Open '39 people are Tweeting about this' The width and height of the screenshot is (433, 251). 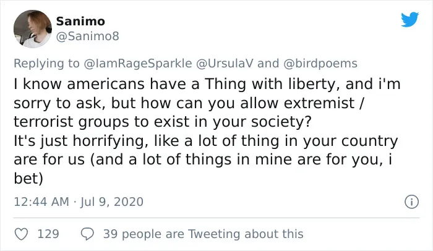pos(204,234)
